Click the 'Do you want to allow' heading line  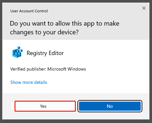click(65, 24)
